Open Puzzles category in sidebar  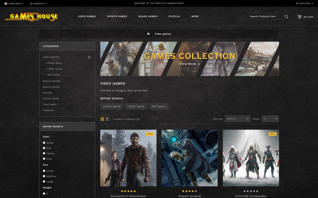pyautogui.click(x=47, y=93)
